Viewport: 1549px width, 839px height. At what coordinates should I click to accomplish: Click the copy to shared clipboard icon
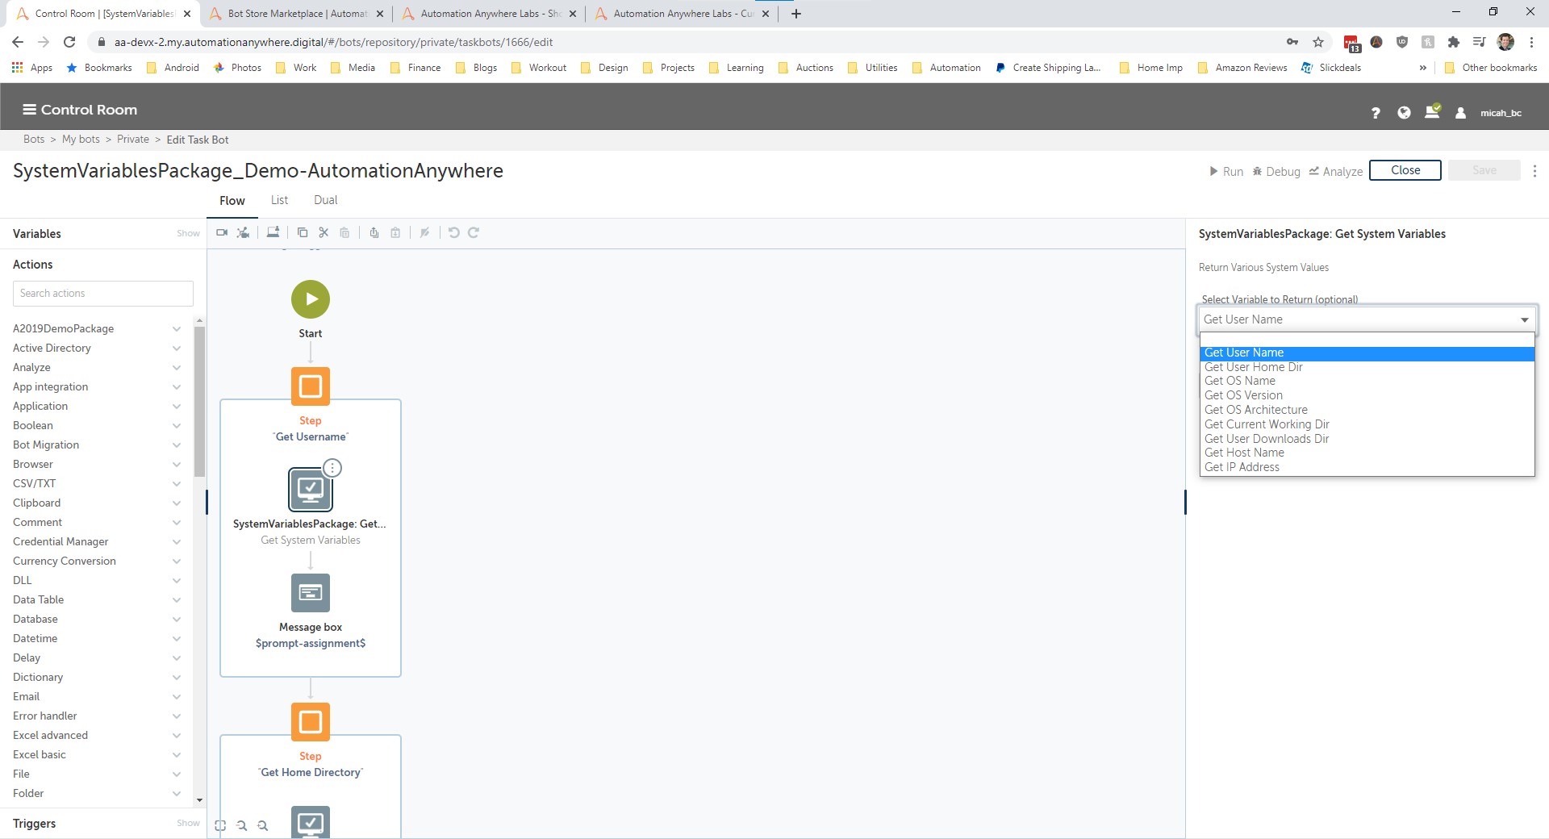pos(374,232)
